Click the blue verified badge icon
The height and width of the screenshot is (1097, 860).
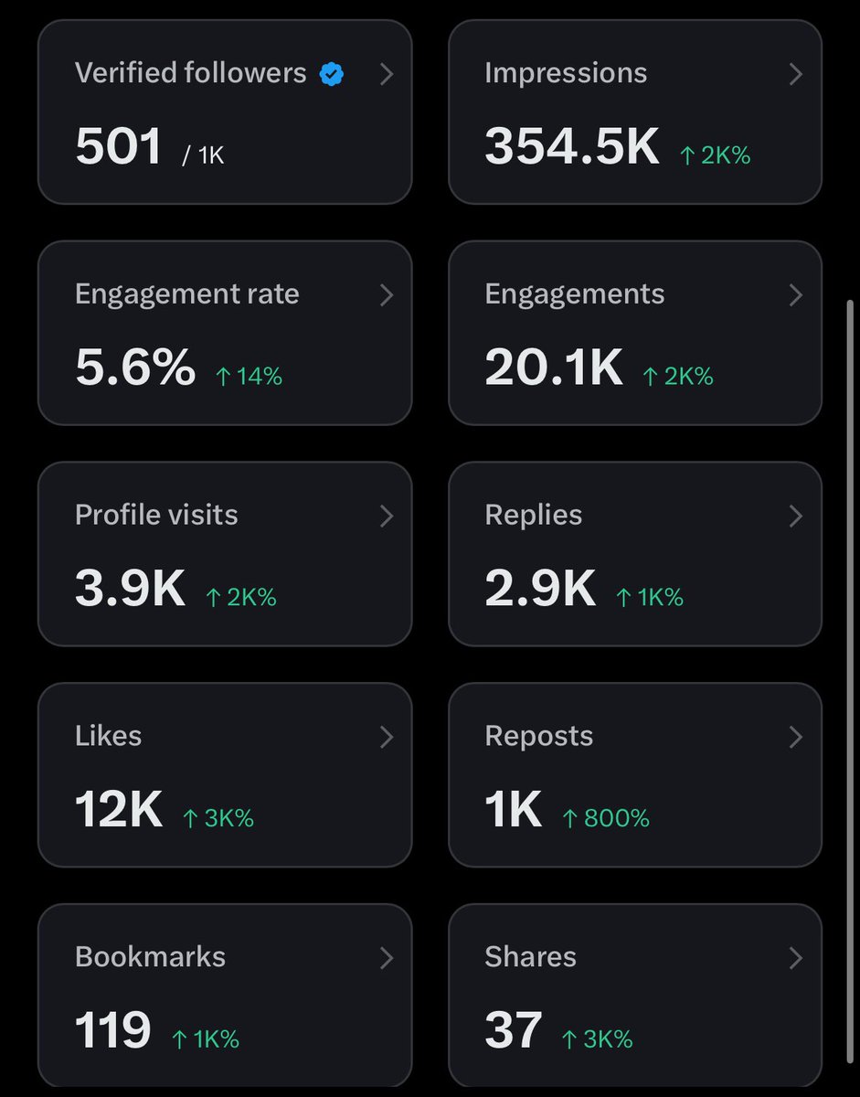pos(332,75)
